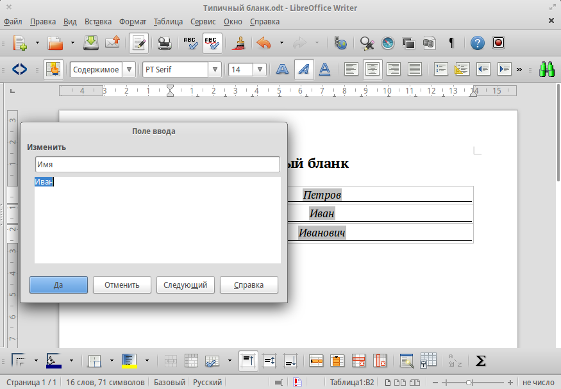Run the Spelling check tool
Viewport: 561px width, 389px height.
click(x=190, y=43)
